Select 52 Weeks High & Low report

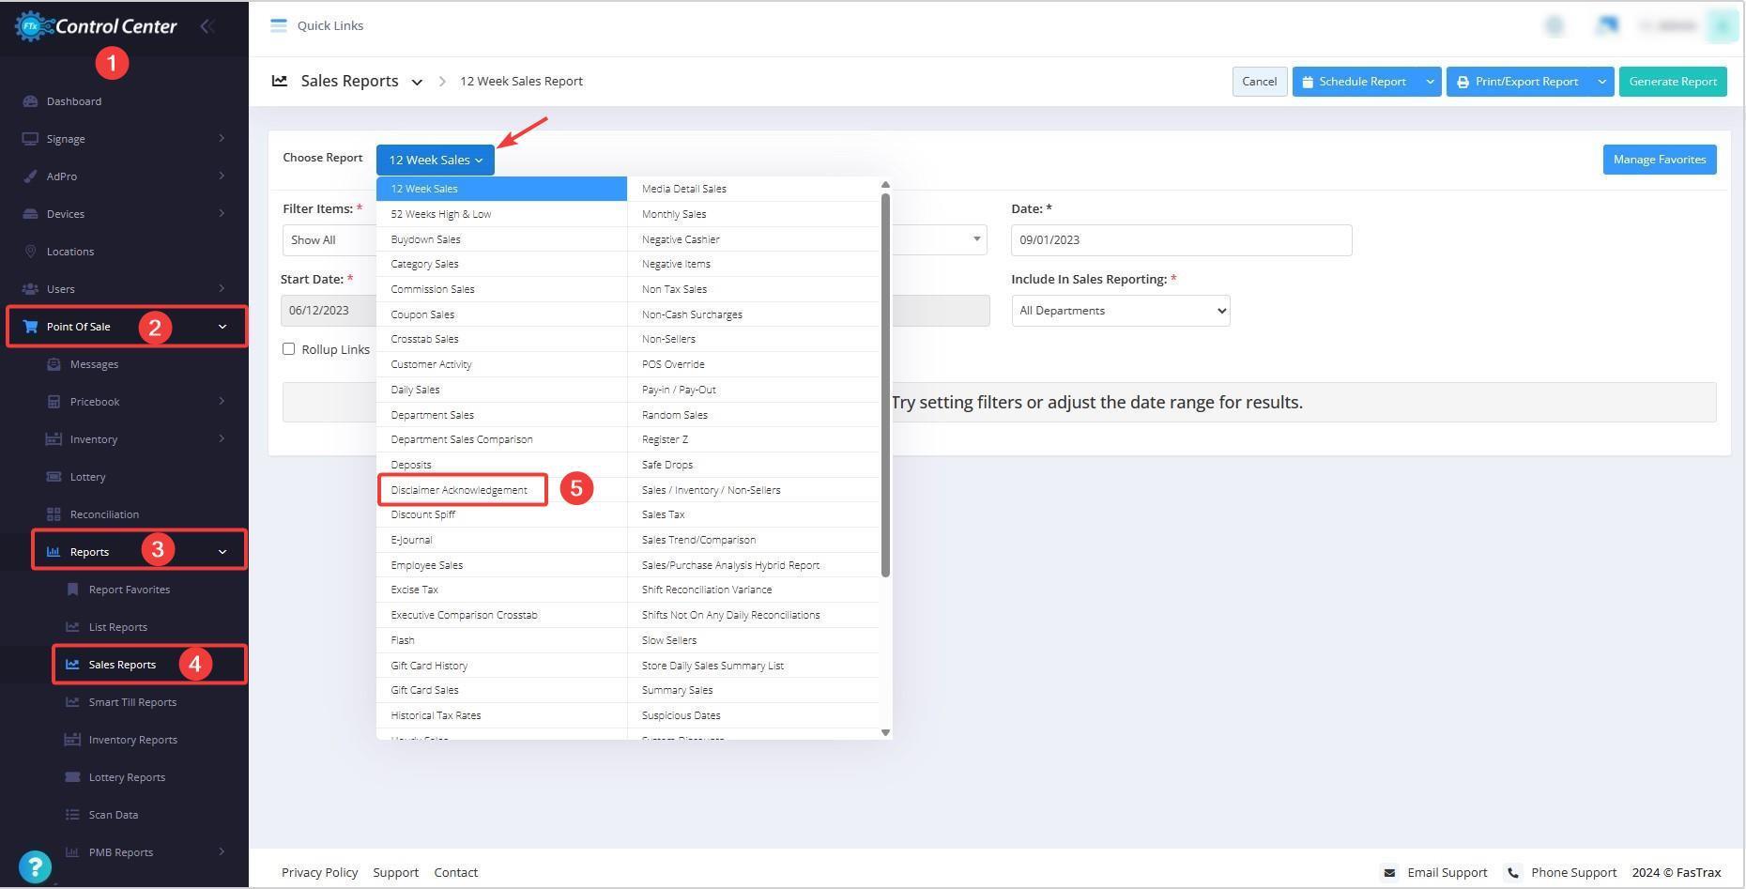tap(441, 214)
